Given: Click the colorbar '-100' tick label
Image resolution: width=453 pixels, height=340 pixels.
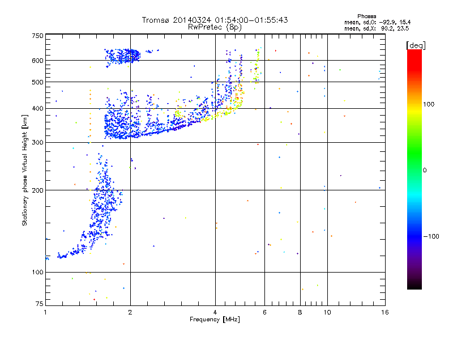Looking at the screenshot, I should 431,236.
